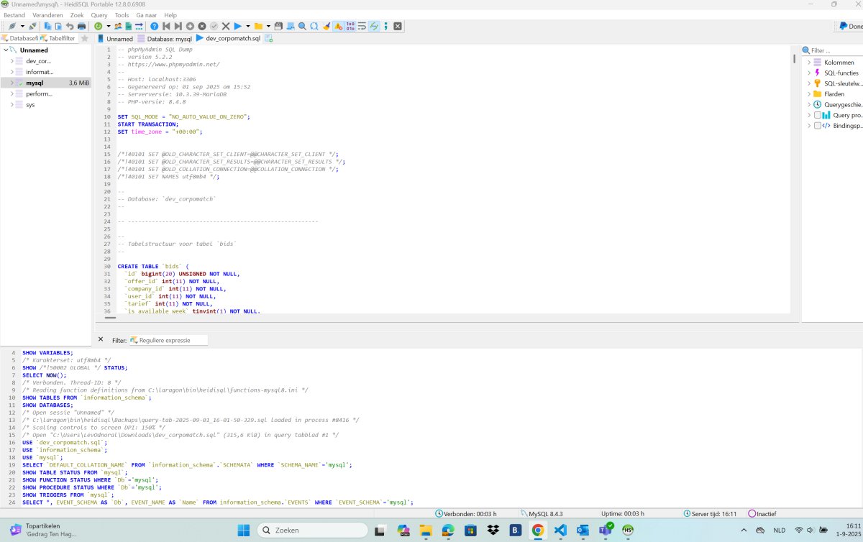The width and height of the screenshot is (863, 542).
Task: Open the dropdown arrow beside the run button
Action: click(248, 26)
